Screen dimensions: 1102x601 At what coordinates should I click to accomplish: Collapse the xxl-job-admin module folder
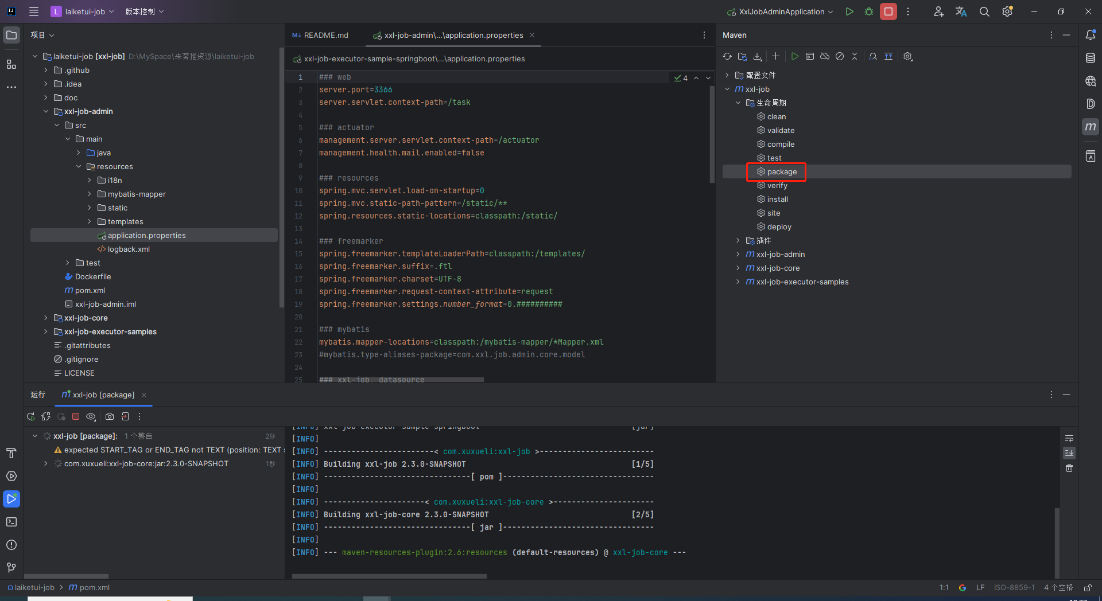(x=46, y=111)
